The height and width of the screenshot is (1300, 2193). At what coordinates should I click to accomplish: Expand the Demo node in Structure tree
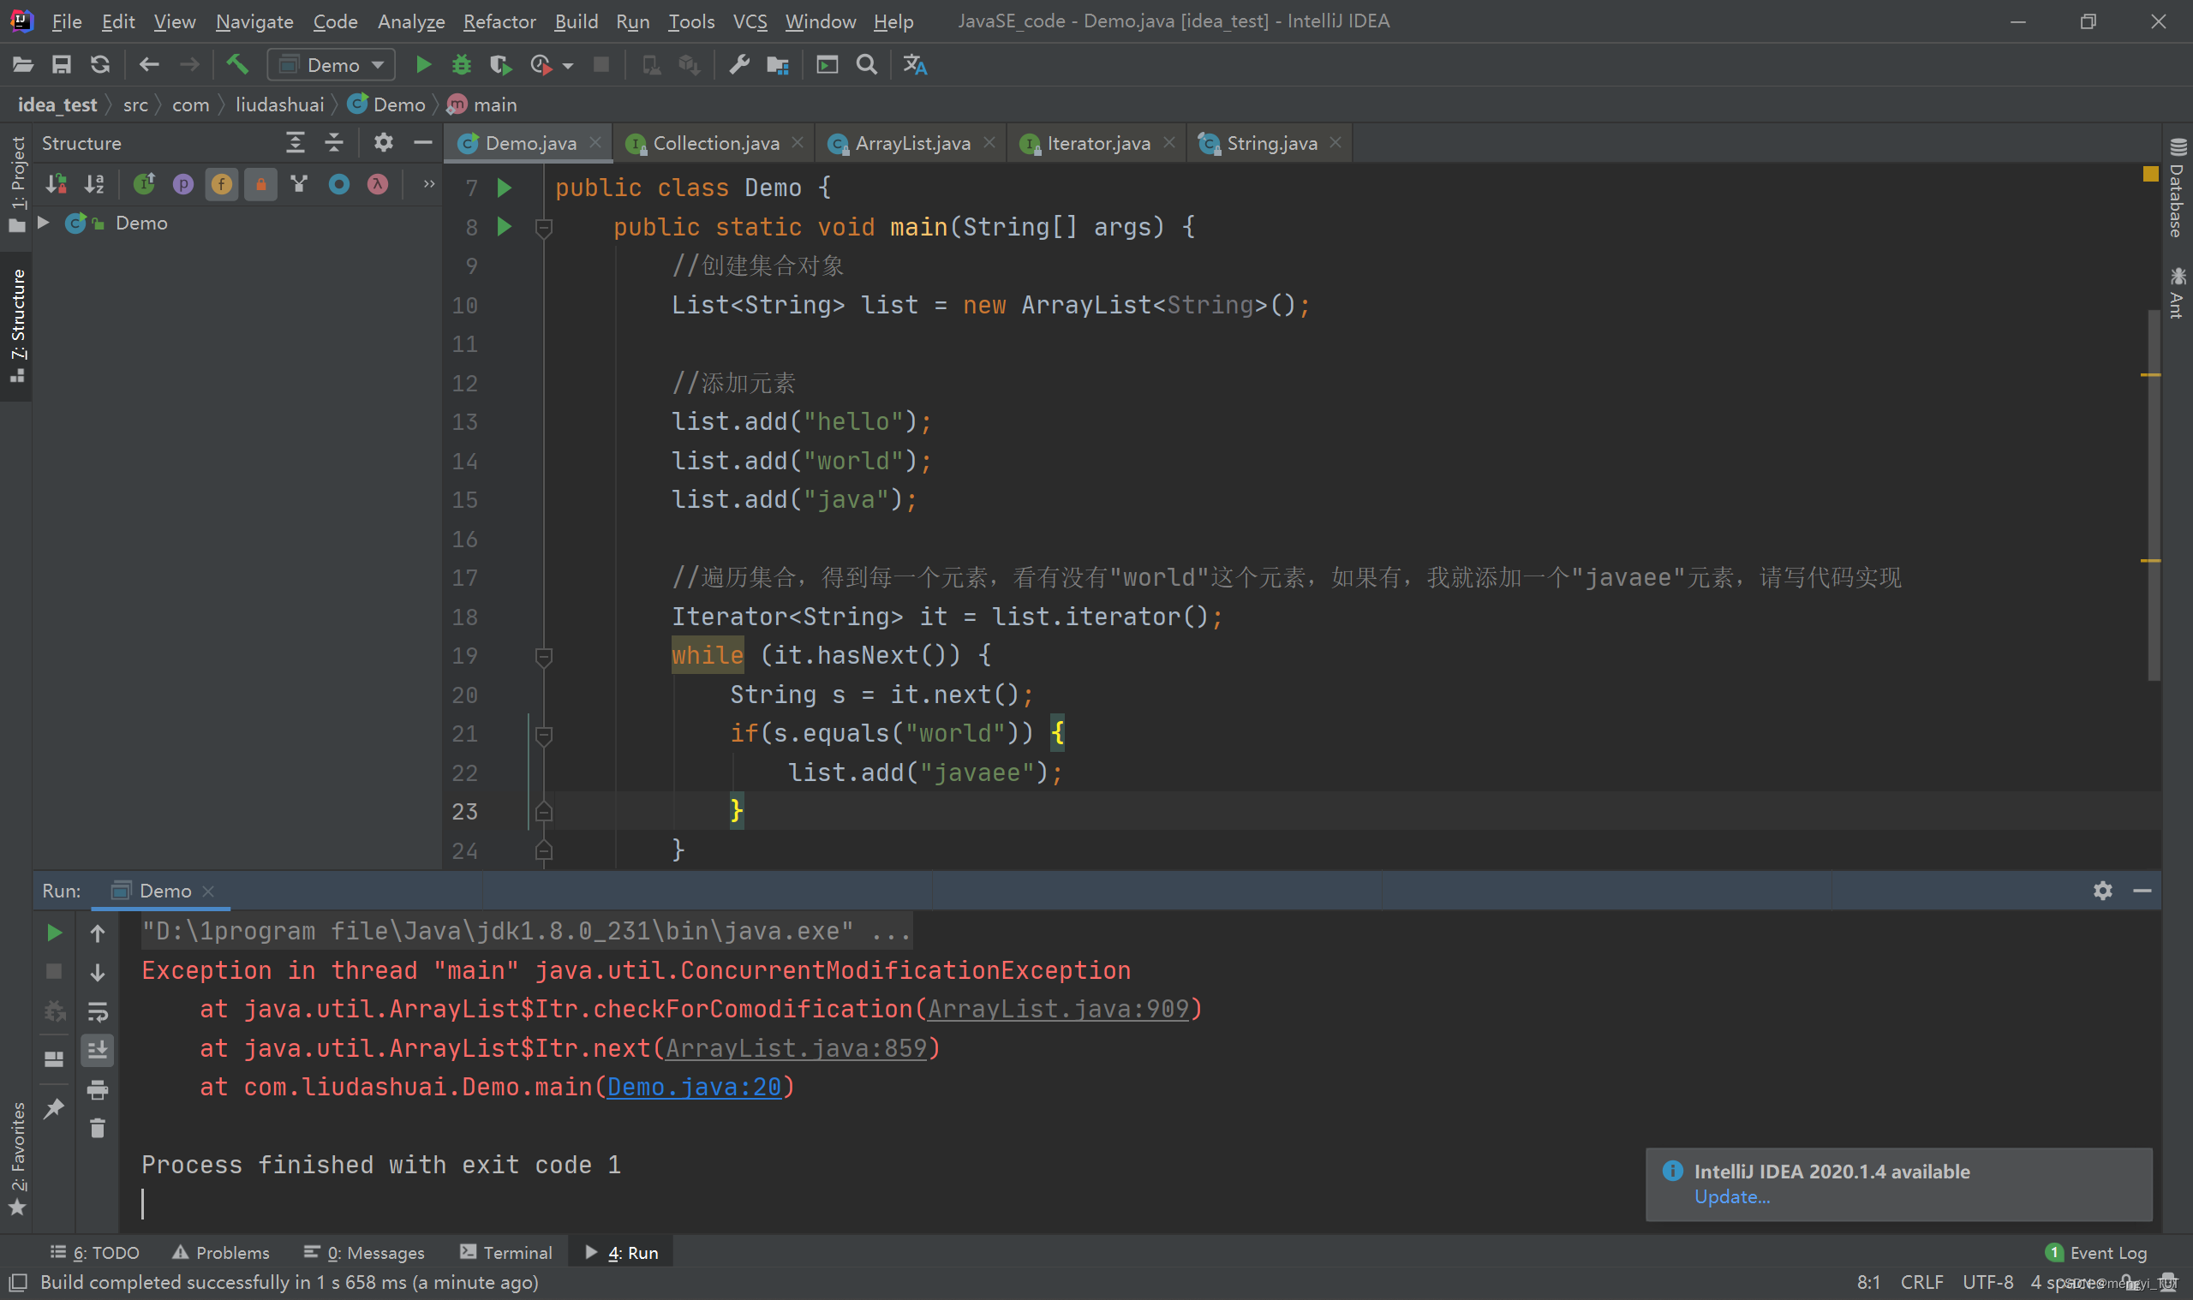[x=43, y=223]
